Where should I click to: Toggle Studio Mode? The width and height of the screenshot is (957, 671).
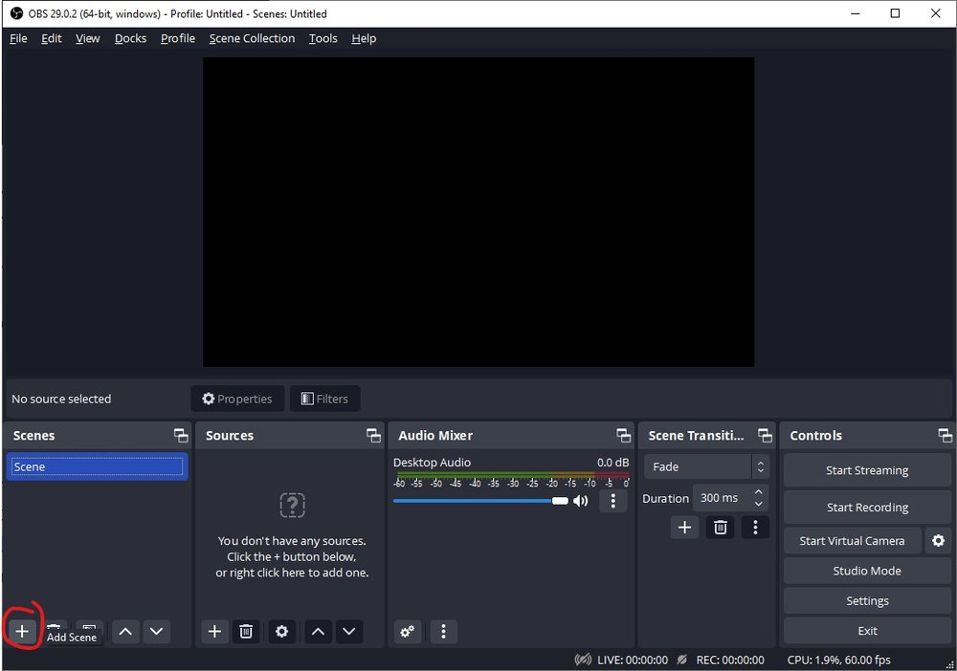867,571
